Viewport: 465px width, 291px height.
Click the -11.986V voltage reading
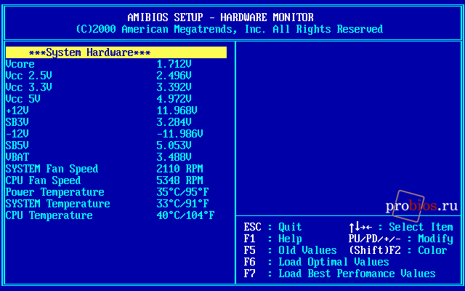click(180, 134)
